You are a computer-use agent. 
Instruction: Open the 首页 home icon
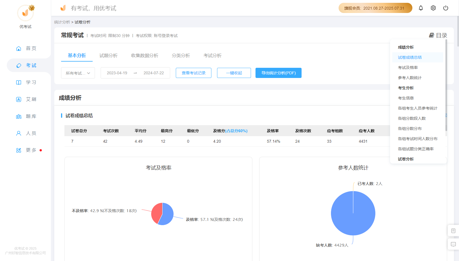pos(19,49)
